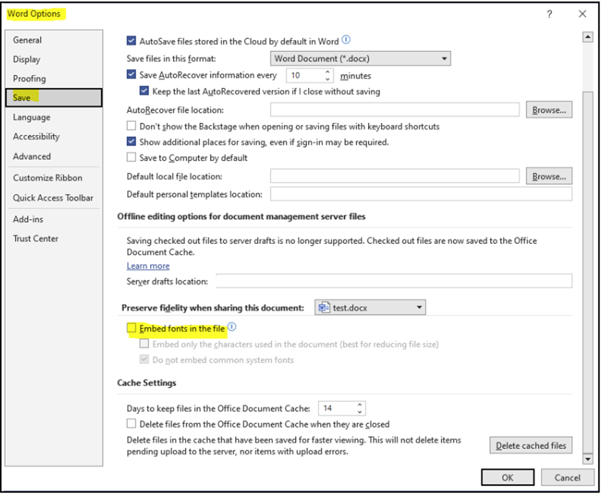The height and width of the screenshot is (495, 602).
Task: Uncheck AutoSave files stored in Cloud
Action: [132, 41]
